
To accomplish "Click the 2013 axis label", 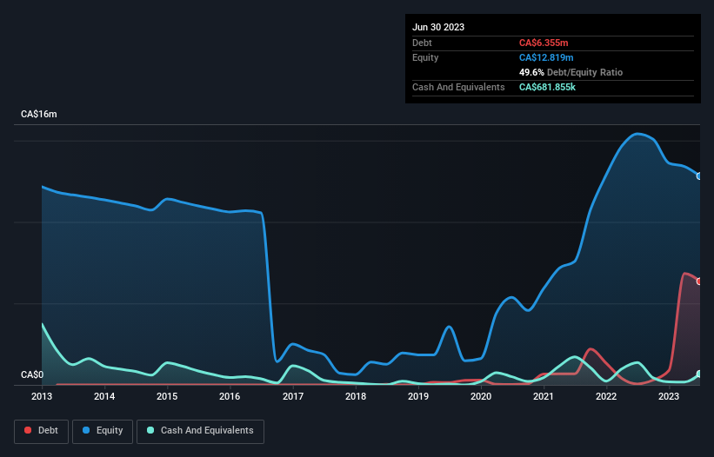I will pyautogui.click(x=42, y=396).
